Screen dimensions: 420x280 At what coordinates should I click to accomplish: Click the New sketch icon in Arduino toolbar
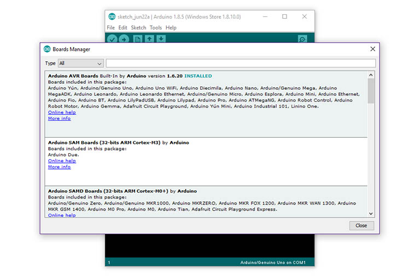pyautogui.click(x=137, y=39)
